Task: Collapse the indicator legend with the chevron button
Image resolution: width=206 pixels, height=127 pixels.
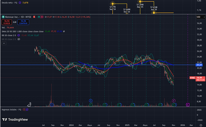Action: click(4, 43)
